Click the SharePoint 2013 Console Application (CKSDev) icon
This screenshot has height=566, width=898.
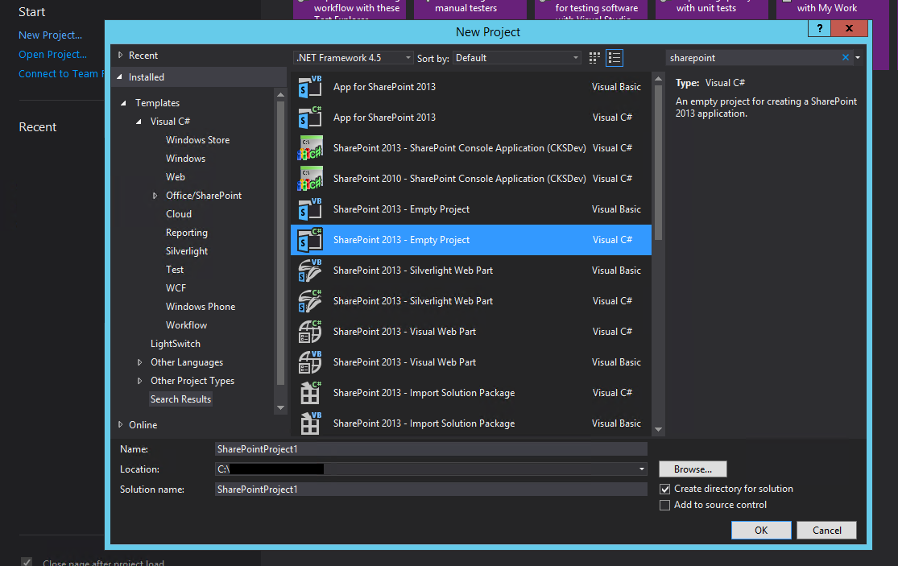point(310,147)
